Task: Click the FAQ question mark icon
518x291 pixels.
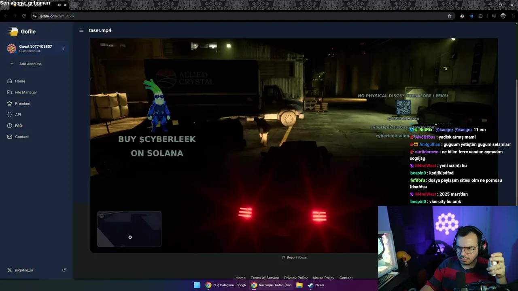Action: point(10,126)
